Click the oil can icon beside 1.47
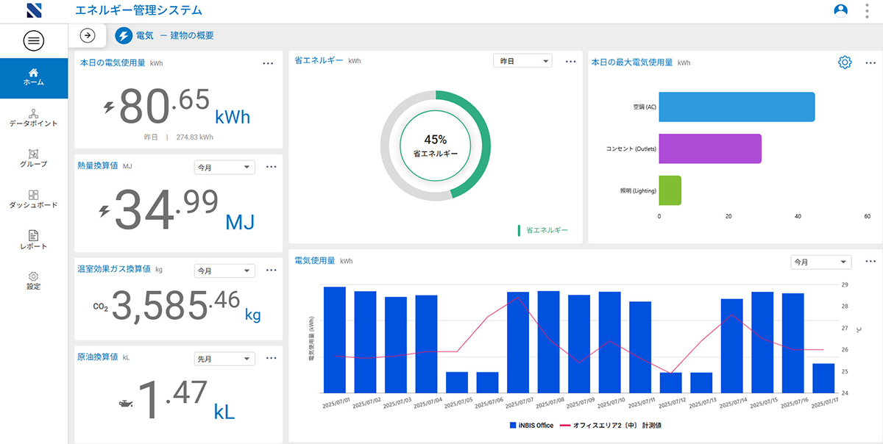The width and height of the screenshot is (883, 444). 126,404
